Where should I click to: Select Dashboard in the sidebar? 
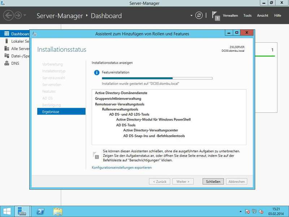pos(15,34)
